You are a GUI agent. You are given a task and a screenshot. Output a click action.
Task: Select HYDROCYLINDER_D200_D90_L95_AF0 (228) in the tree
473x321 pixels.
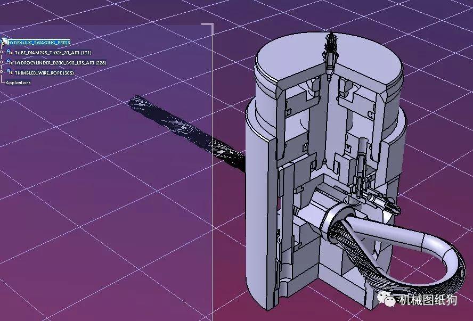tap(60, 62)
